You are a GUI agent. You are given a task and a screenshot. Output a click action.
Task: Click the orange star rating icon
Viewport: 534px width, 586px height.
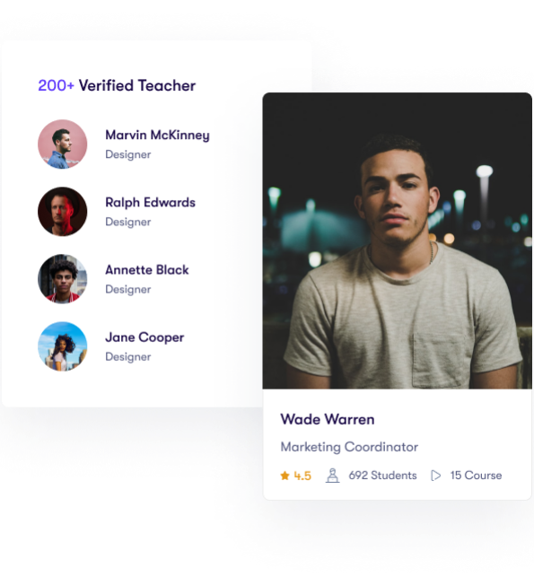point(285,476)
